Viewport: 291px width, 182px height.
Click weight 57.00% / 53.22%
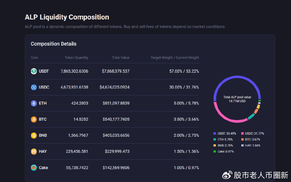pyautogui.click(x=184, y=71)
